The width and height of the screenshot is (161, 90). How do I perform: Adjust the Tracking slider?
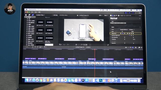coord(125,39)
